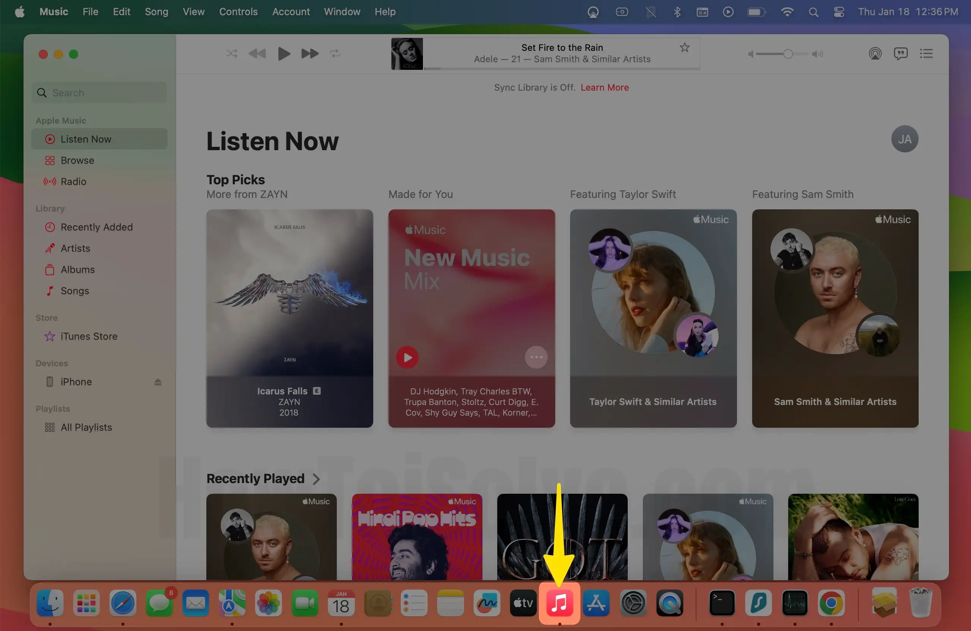Image resolution: width=971 pixels, height=631 pixels.
Task: Open Icarus Falls album card
Action: [289, 319]
